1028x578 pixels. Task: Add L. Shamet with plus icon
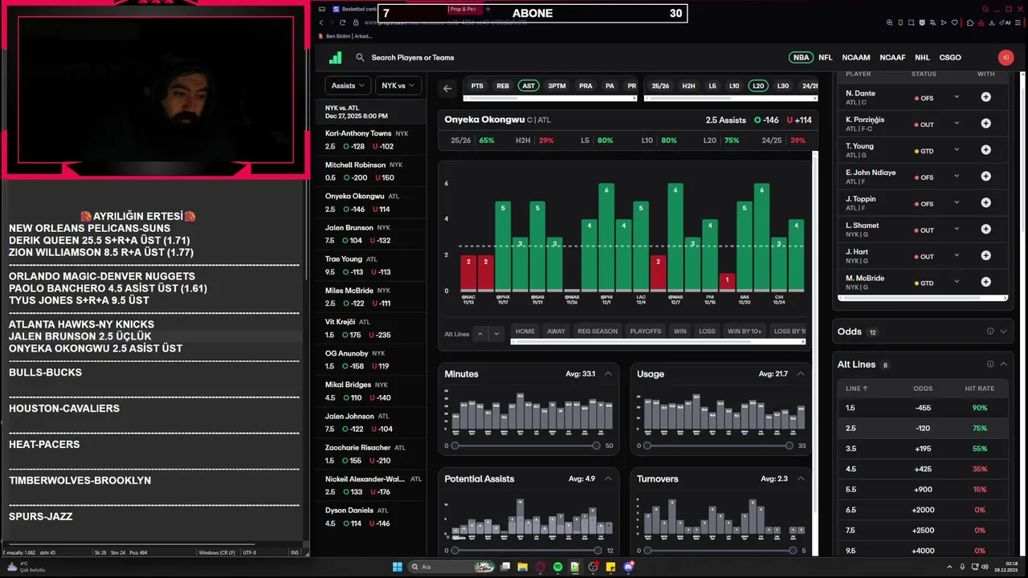[x=985, y=230]
